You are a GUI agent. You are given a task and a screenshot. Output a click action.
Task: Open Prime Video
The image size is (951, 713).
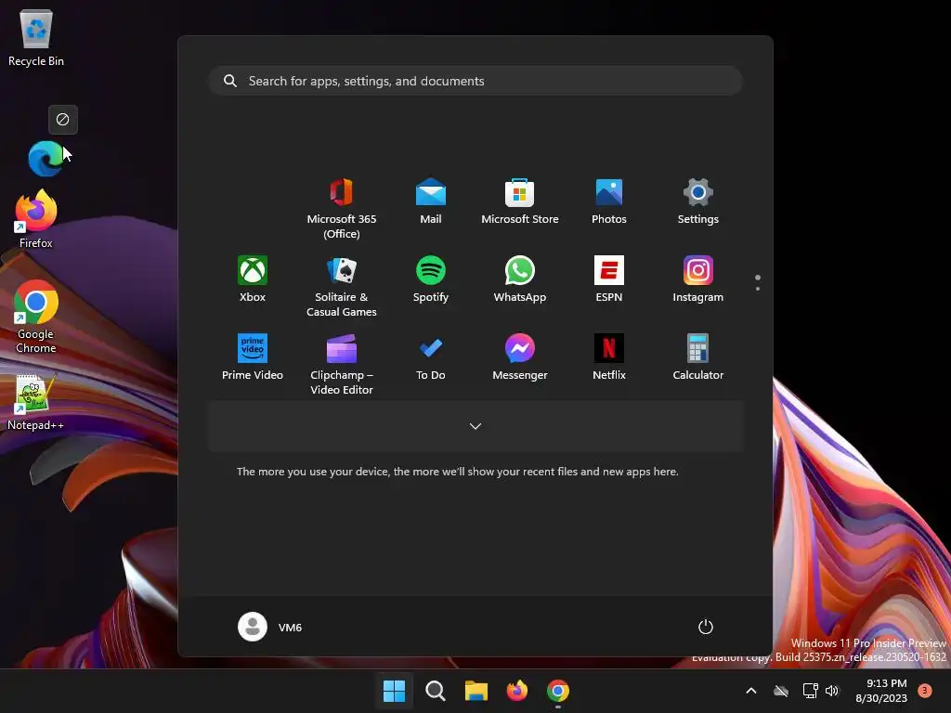253,357
